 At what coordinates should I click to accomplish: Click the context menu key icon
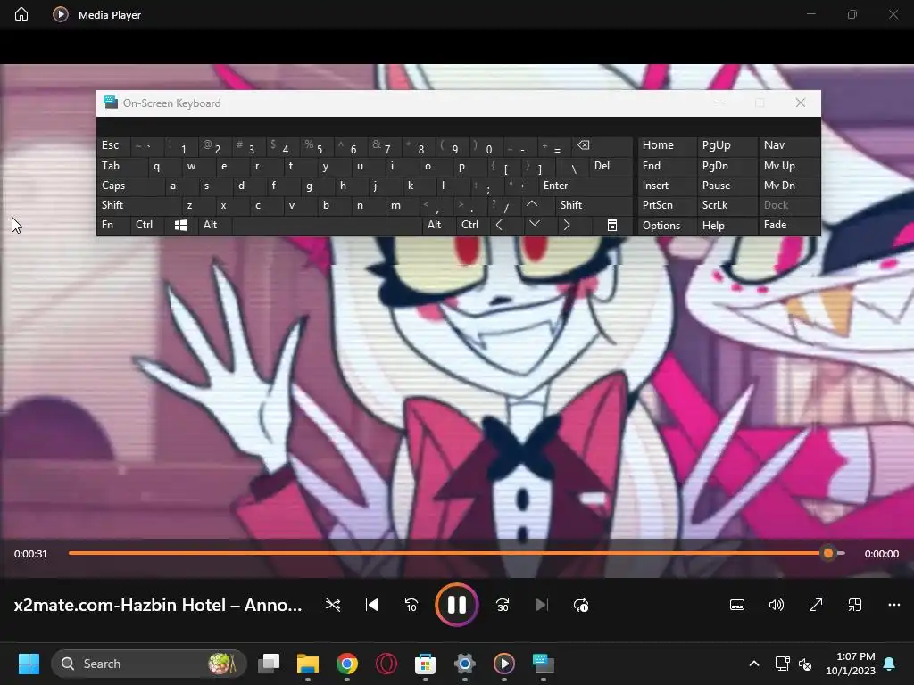pyautogui.click(x=612, y=225)
